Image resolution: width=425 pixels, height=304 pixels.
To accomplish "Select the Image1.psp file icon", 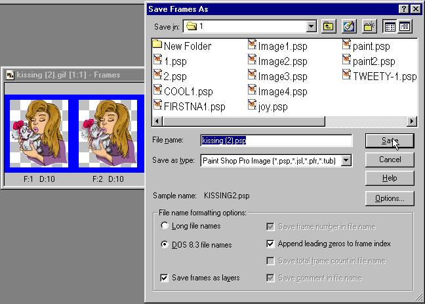I will pyautogui.click(x=252, y=45).
